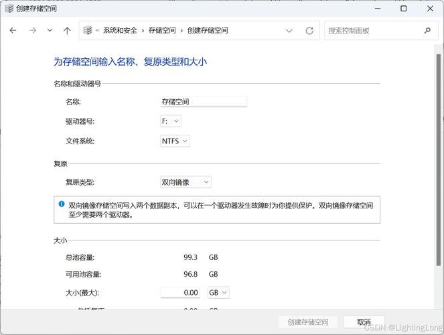
Task: Click the 总池容量 value 99.3
Action: point(191,257)
